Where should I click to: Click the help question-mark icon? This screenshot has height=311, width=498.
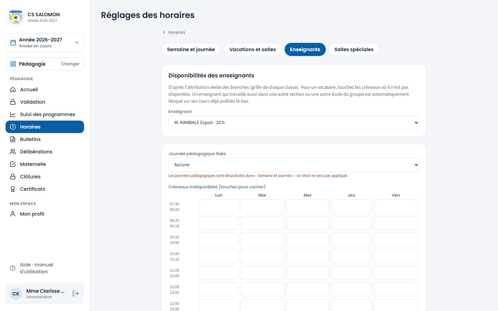click(13, 268)
